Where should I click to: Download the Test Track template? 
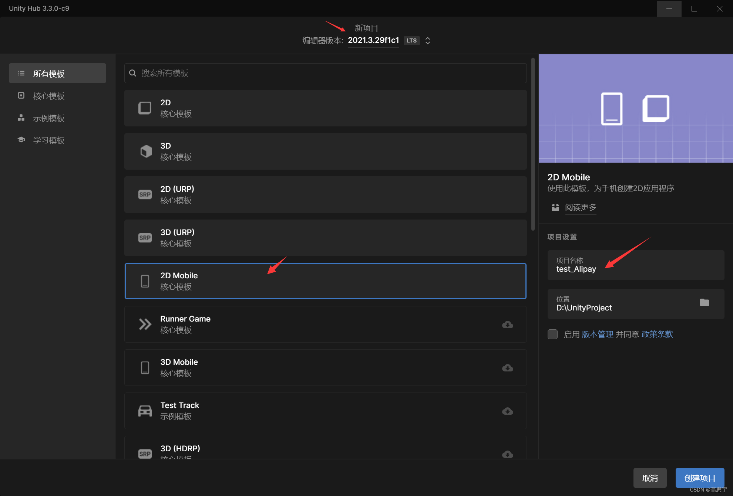(x=507, y=411)
